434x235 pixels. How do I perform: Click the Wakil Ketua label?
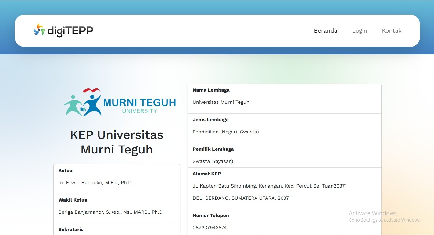point(73,200)
